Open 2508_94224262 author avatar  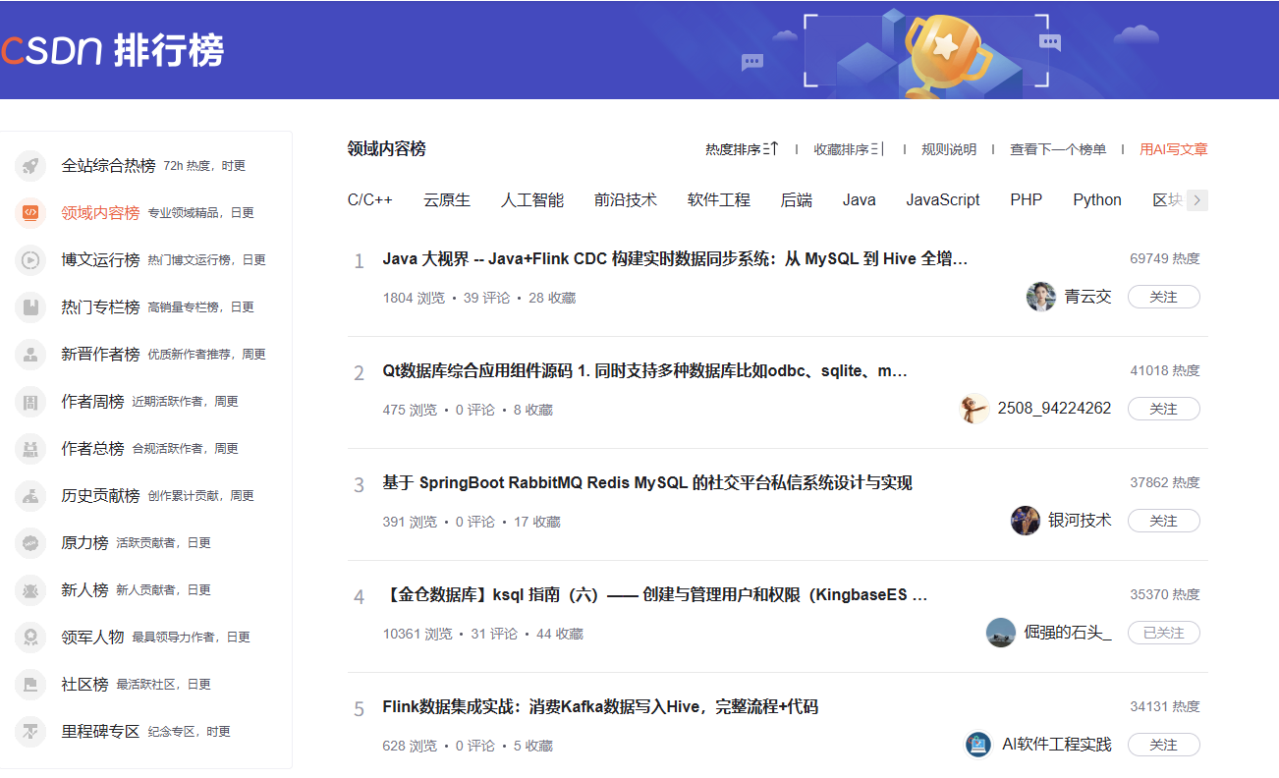click(x=974, y=409)
